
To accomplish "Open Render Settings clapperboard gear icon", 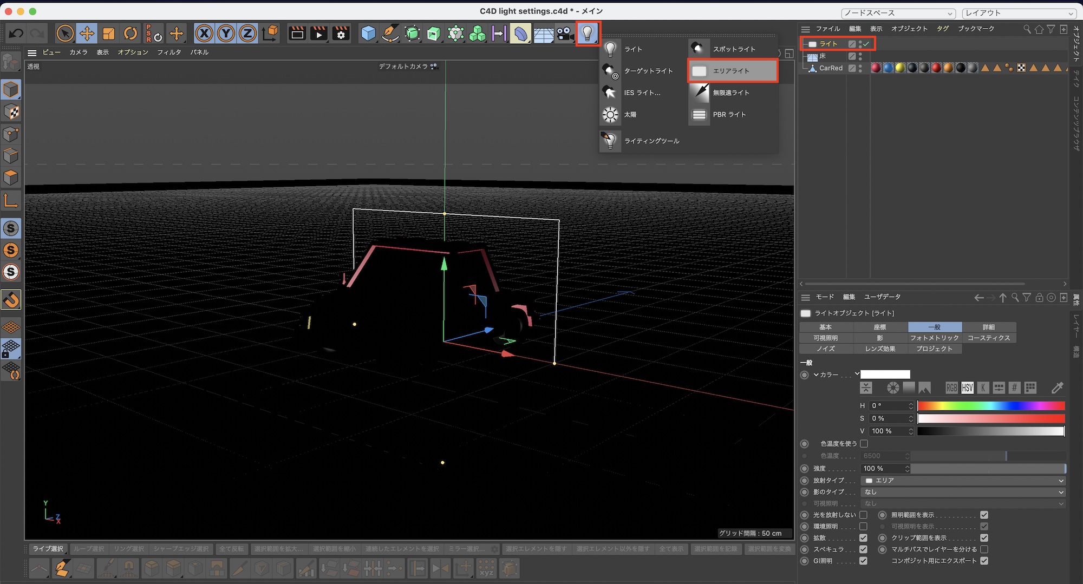I will (x=341, y=34).
